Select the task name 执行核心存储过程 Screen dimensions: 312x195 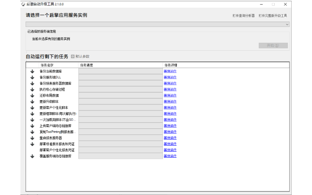[52, 89]
